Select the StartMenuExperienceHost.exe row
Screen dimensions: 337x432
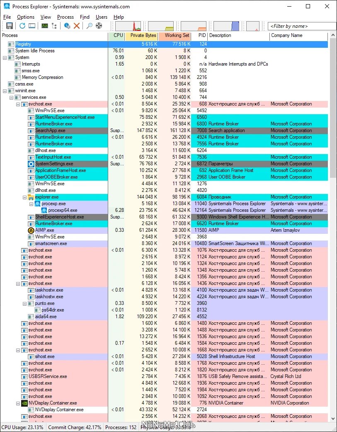[x=164, y=118]
